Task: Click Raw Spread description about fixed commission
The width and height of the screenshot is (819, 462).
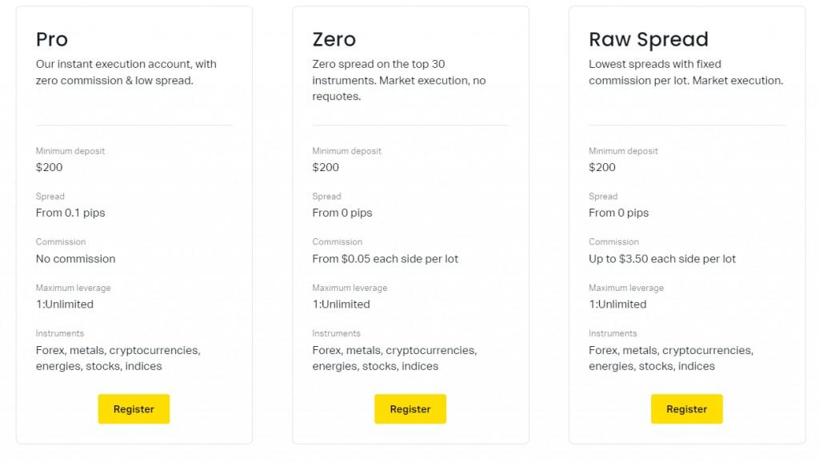Action: [685, 72]
